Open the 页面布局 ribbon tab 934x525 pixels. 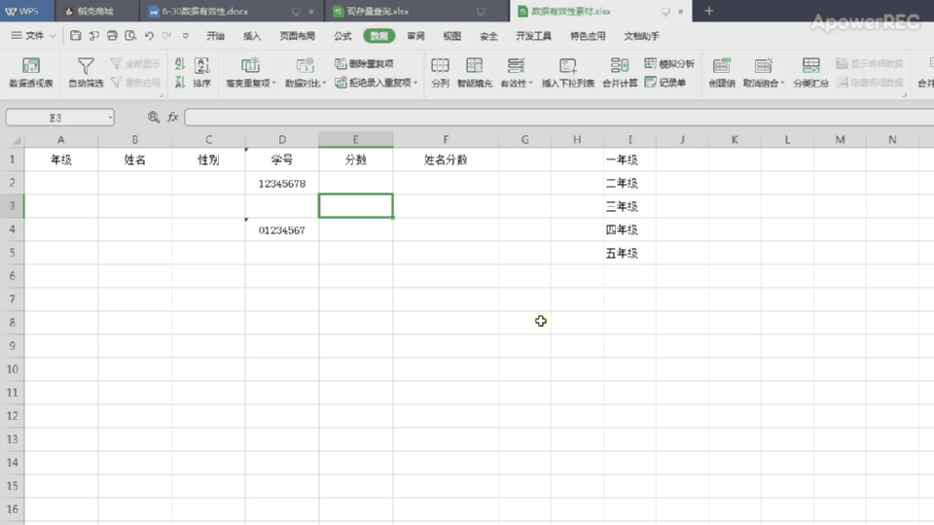[x=297, y=36]
